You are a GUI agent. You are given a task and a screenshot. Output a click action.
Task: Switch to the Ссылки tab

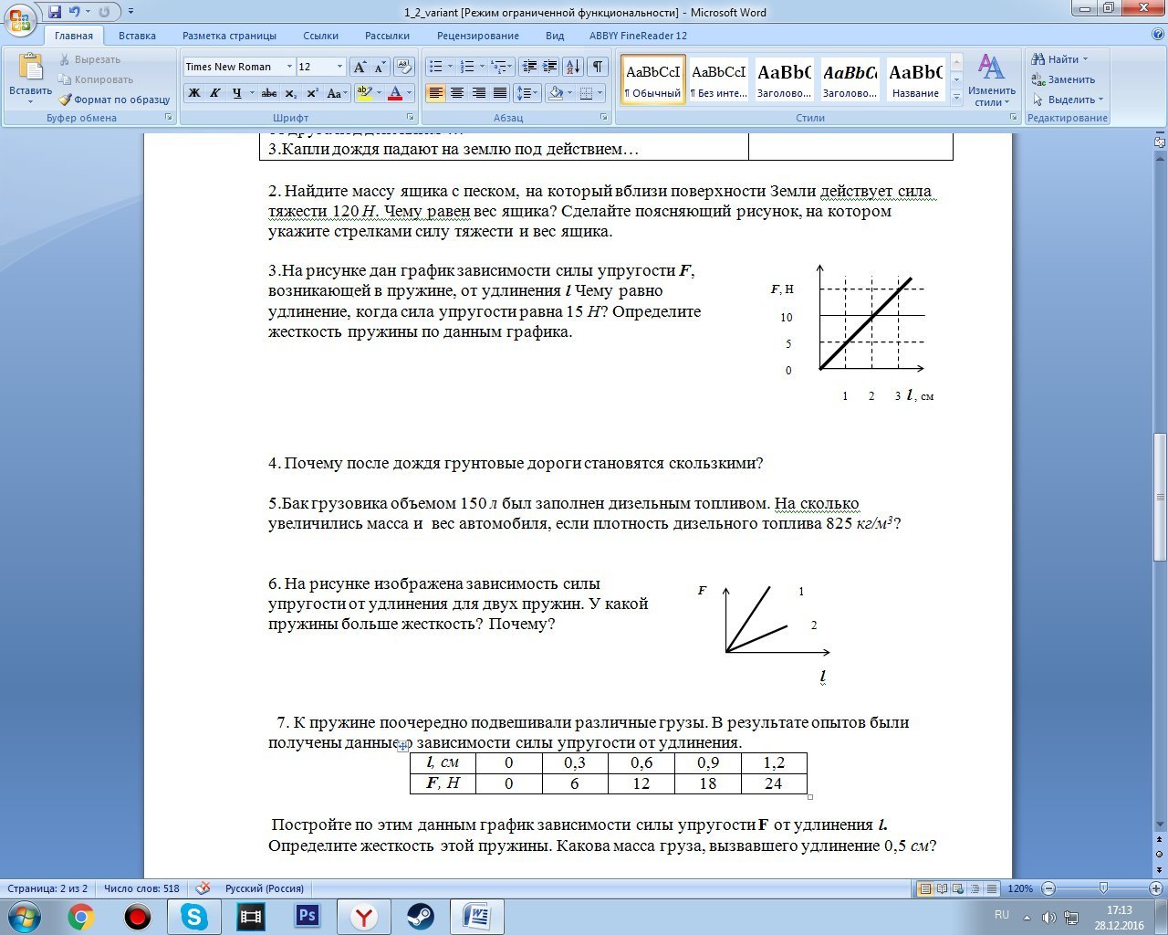[x=320, y=36]
